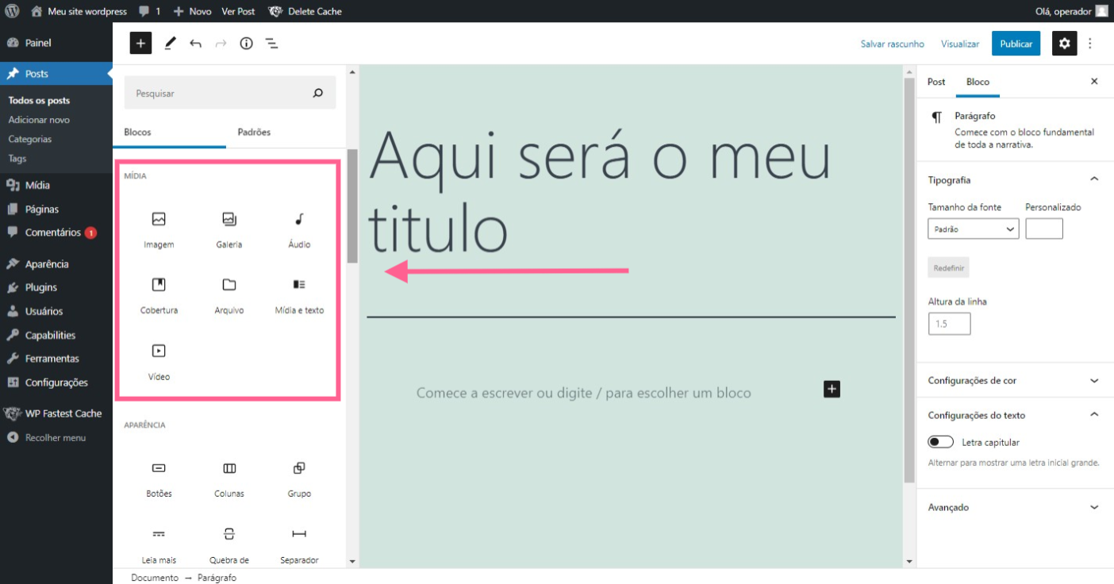Click the Altura da linha field
This screenshot has height=584, width=1114.
pos(949,324)
